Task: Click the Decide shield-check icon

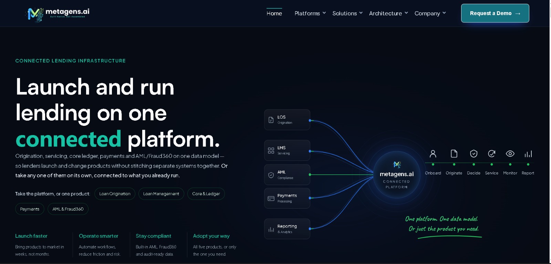Action: (x=474, y=154)
